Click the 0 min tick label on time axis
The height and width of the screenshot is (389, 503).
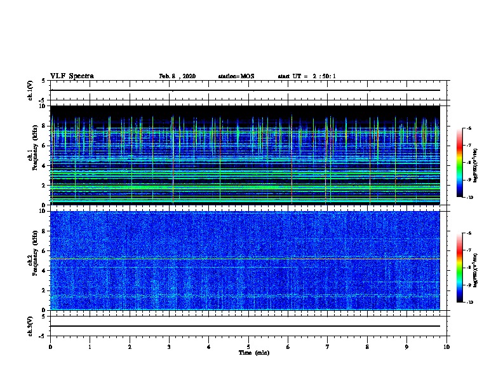(50, 347)
